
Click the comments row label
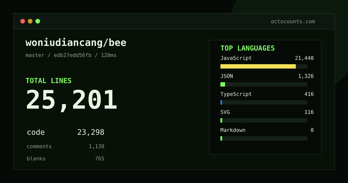(39, 146)
